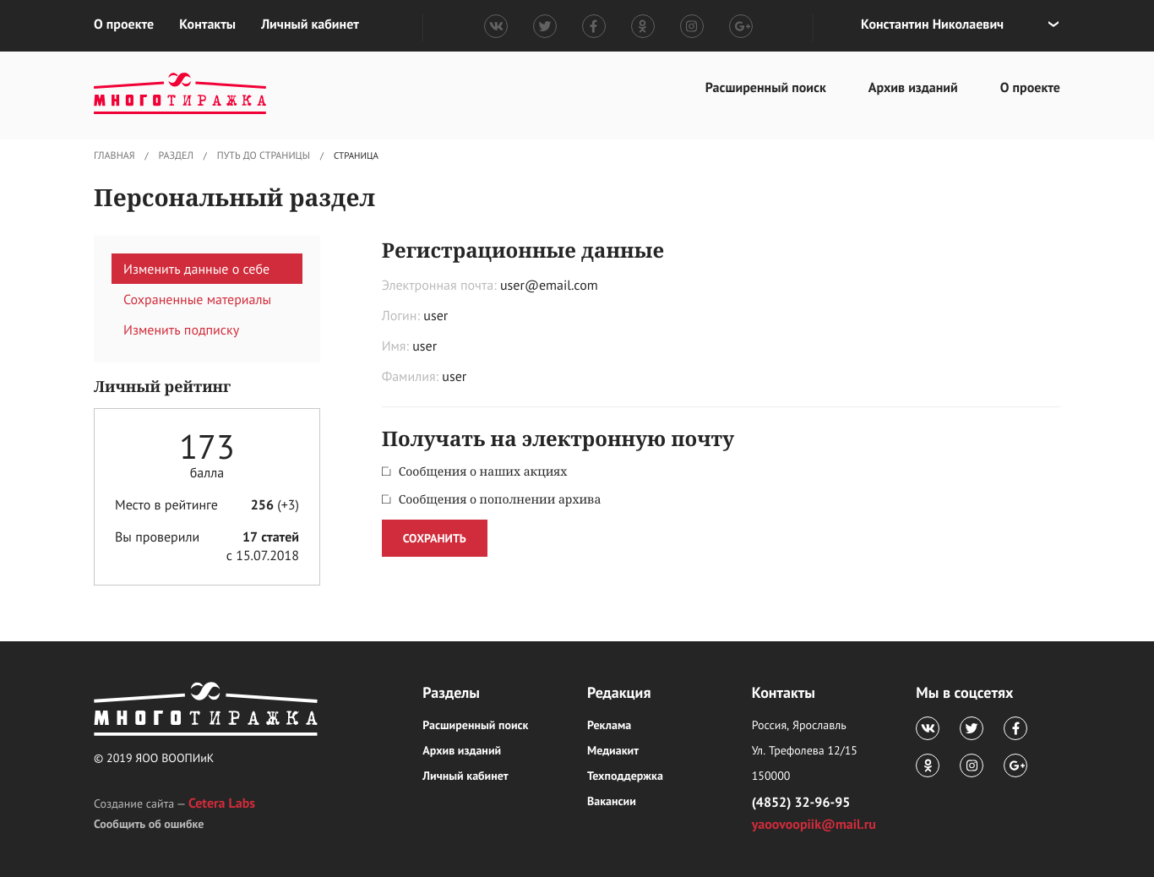Click the Twitter icon in the top bar
The image size is (1154, 877).
pos(545,25)
